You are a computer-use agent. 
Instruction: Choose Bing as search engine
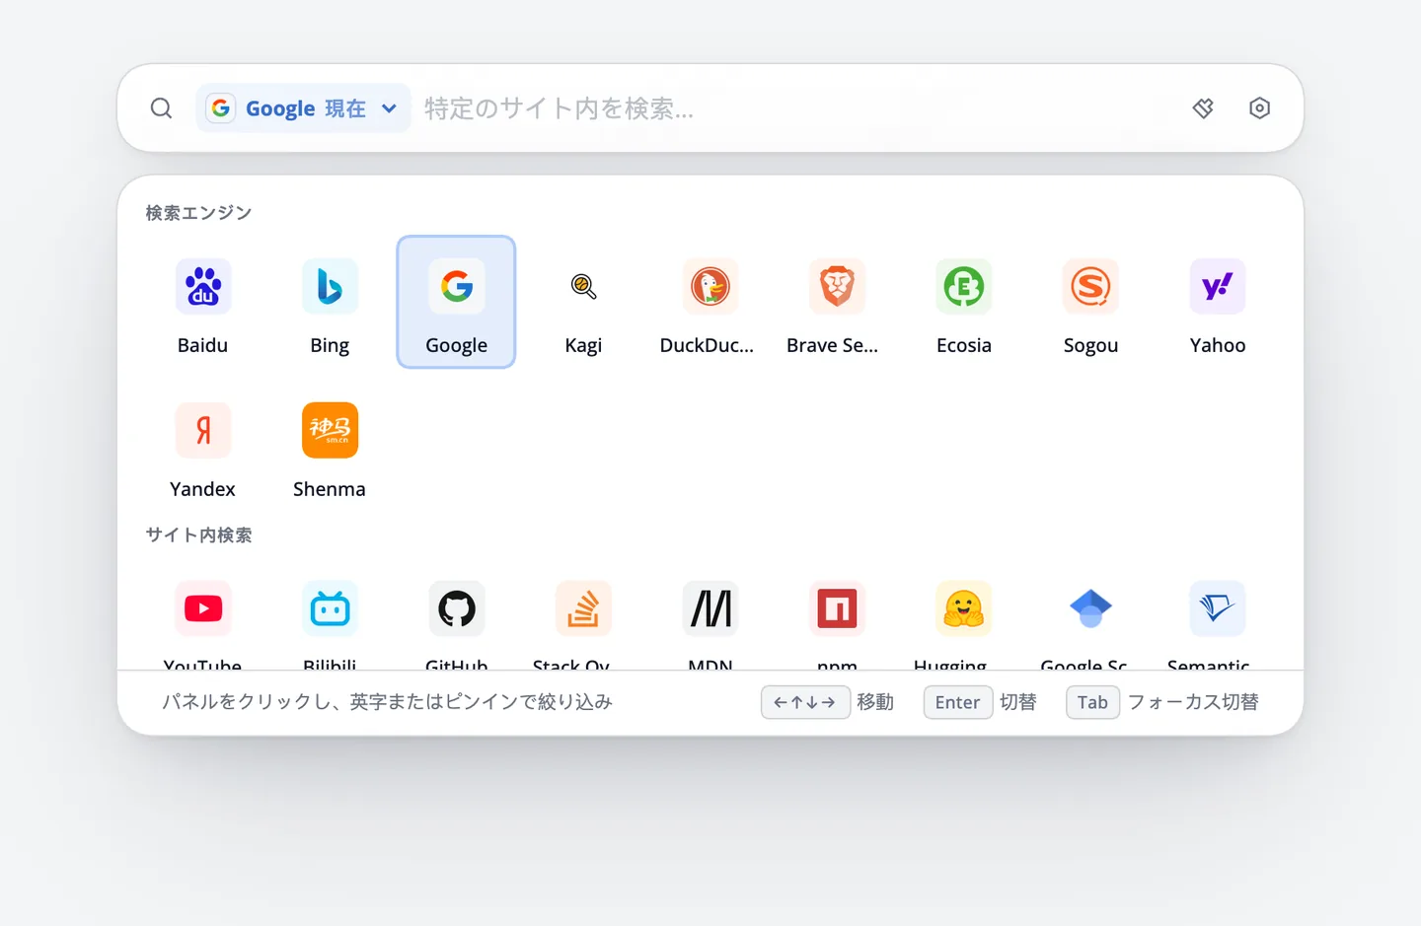(x=330, y=302)
